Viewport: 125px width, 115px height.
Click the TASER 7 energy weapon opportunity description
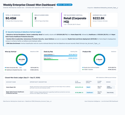click(50, 93)
